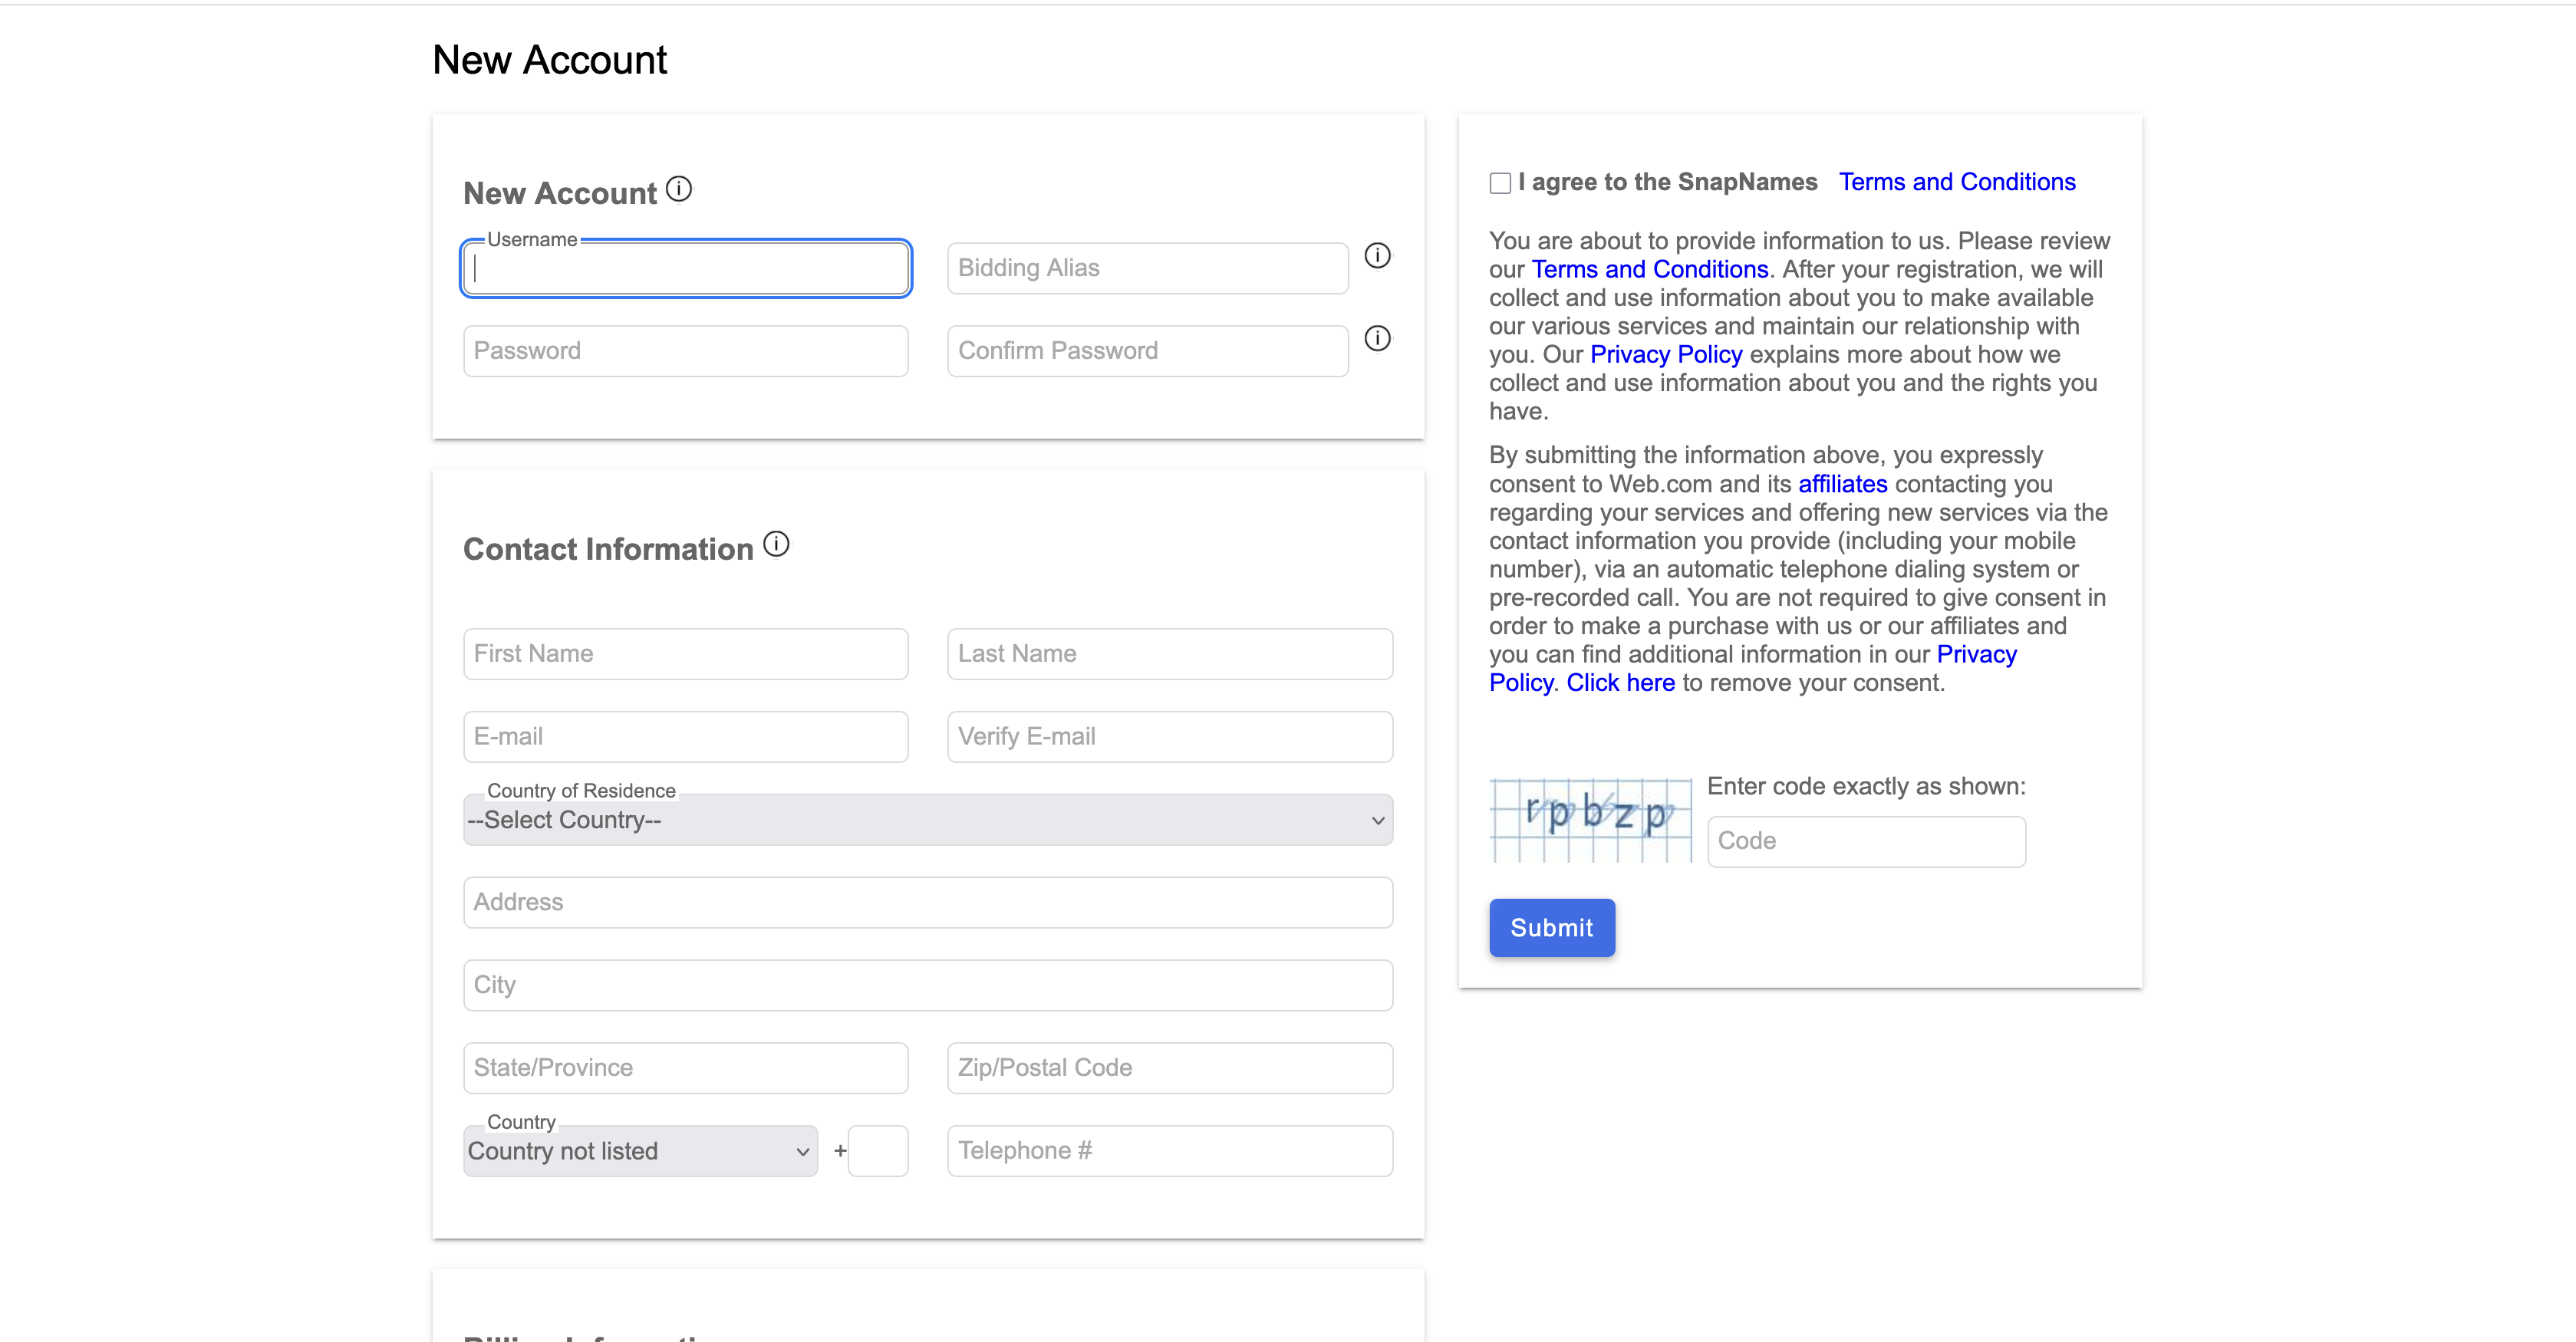Image resolution: width=2576 pixels, height=1342 pixels.
Task: Click the info icon beside Contact Information
Action: pyautogui.click(x=776, y=544)
